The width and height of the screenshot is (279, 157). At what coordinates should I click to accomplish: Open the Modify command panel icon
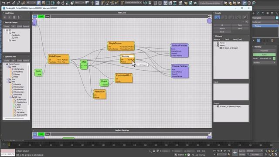pyautogui.click(x=258, y=13)
